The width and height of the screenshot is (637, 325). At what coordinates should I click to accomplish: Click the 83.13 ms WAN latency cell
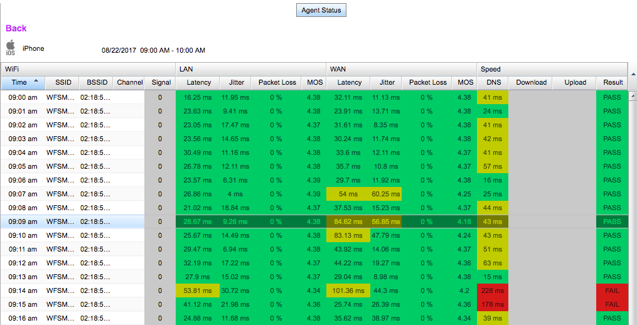348,236
